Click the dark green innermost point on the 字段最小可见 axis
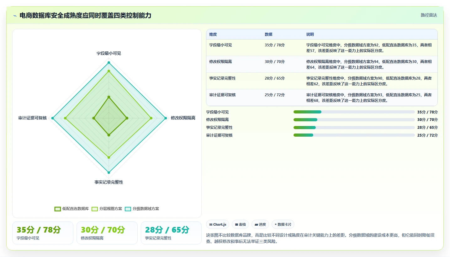The image size is (450, 257). tap(109, 97)
